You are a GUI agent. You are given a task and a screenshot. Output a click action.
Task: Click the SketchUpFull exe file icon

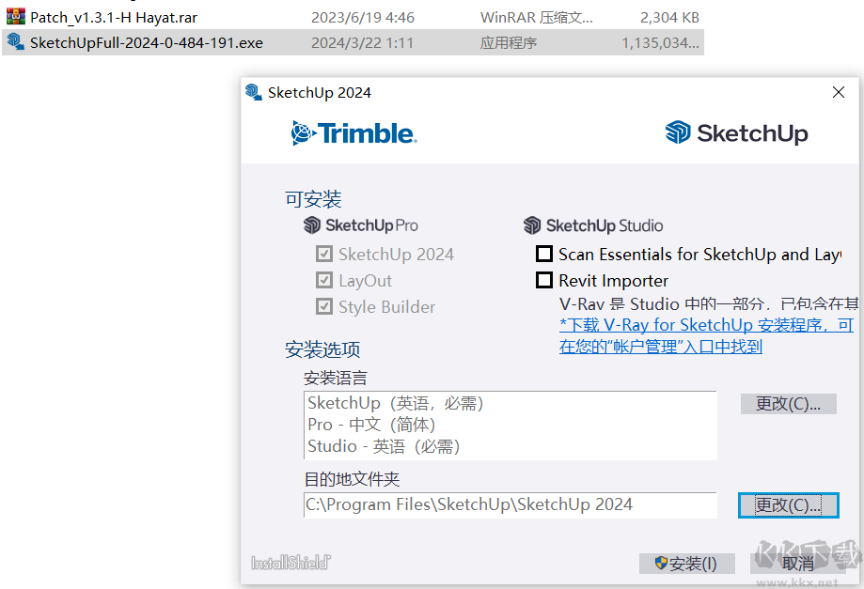click(15, 42)
